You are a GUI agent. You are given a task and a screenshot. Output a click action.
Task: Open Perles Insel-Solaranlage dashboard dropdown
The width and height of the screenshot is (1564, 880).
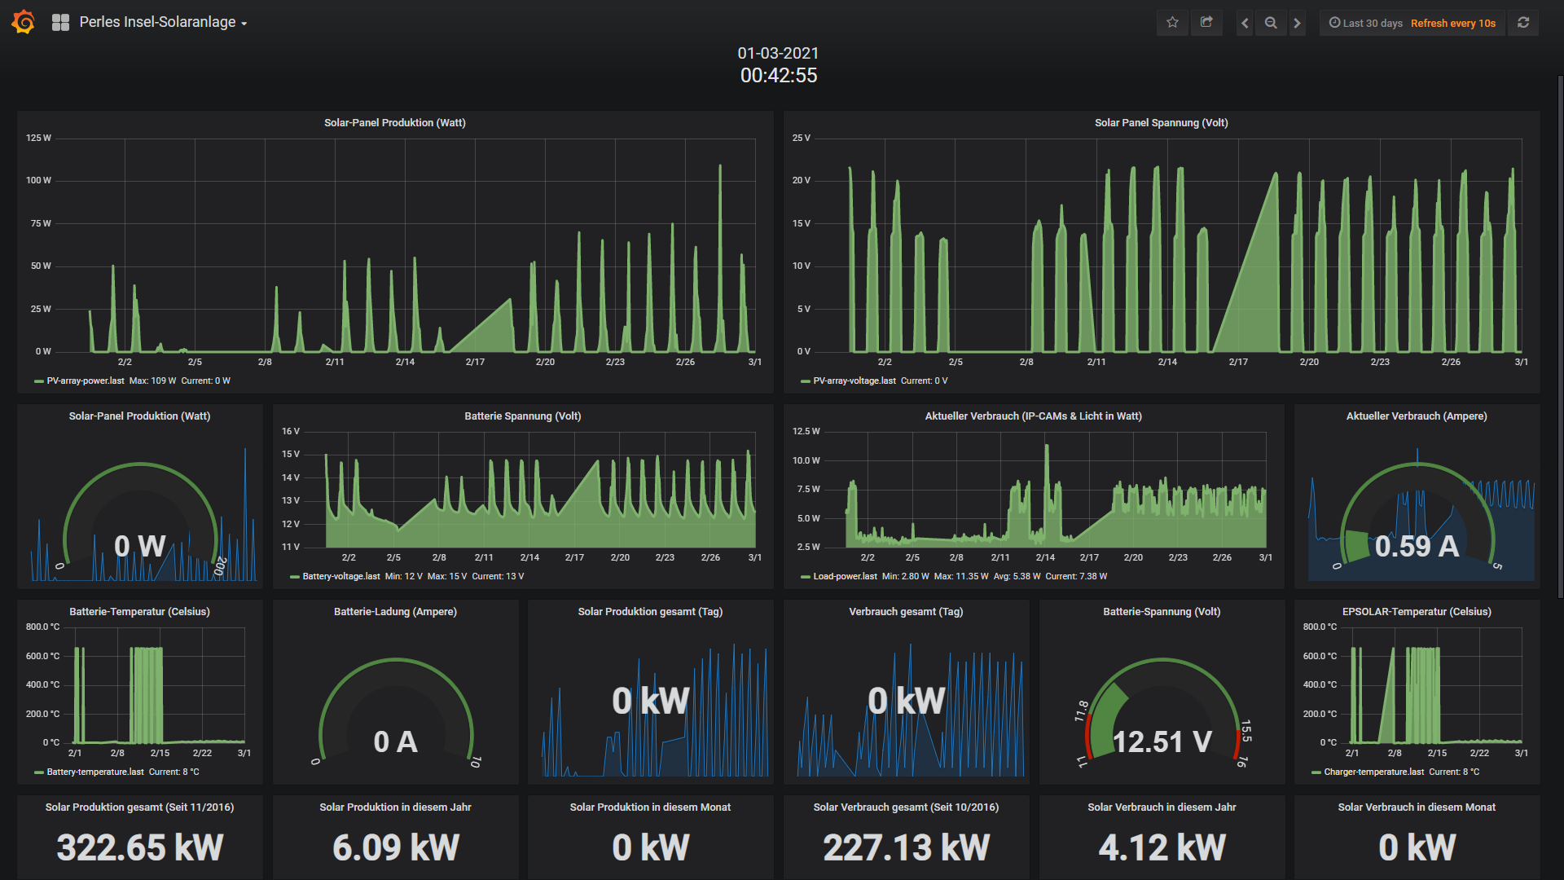(163, 23)
